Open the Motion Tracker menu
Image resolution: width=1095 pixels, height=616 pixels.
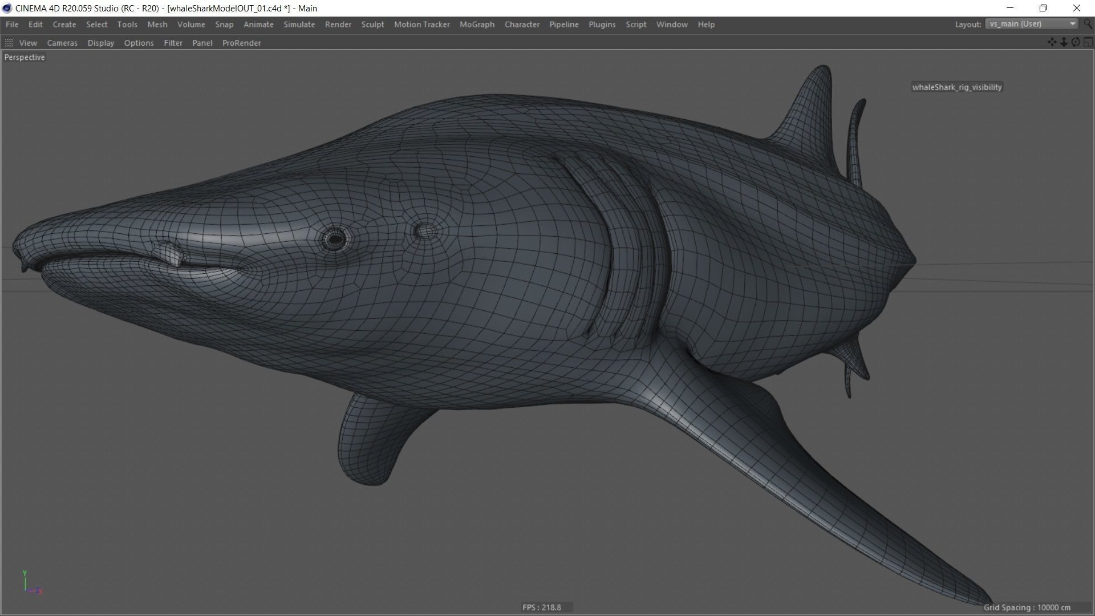point(422,25)
